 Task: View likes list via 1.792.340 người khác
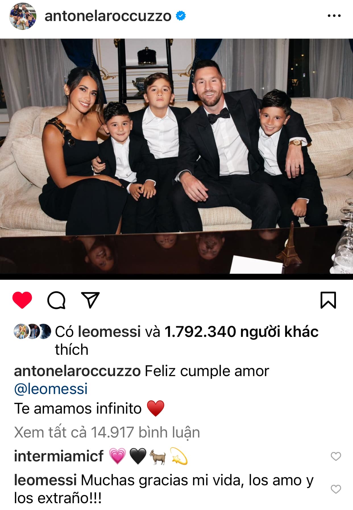[242, 332]
